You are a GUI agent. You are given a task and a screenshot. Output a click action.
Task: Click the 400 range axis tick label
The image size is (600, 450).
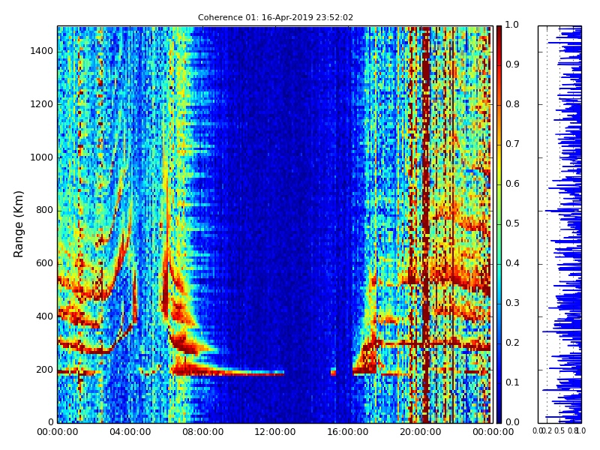pos(45,316)
